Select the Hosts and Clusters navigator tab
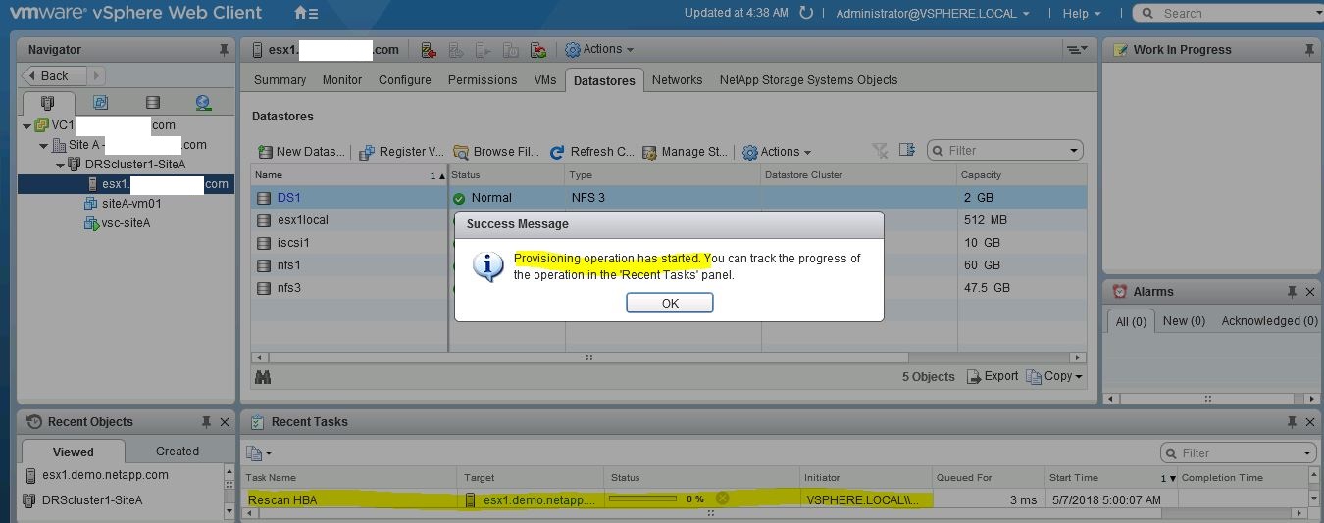Screen dimensions: 1324x523 point(48,102)
